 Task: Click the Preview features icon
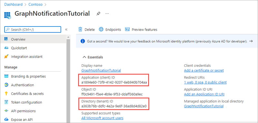(x=127, y=29)
